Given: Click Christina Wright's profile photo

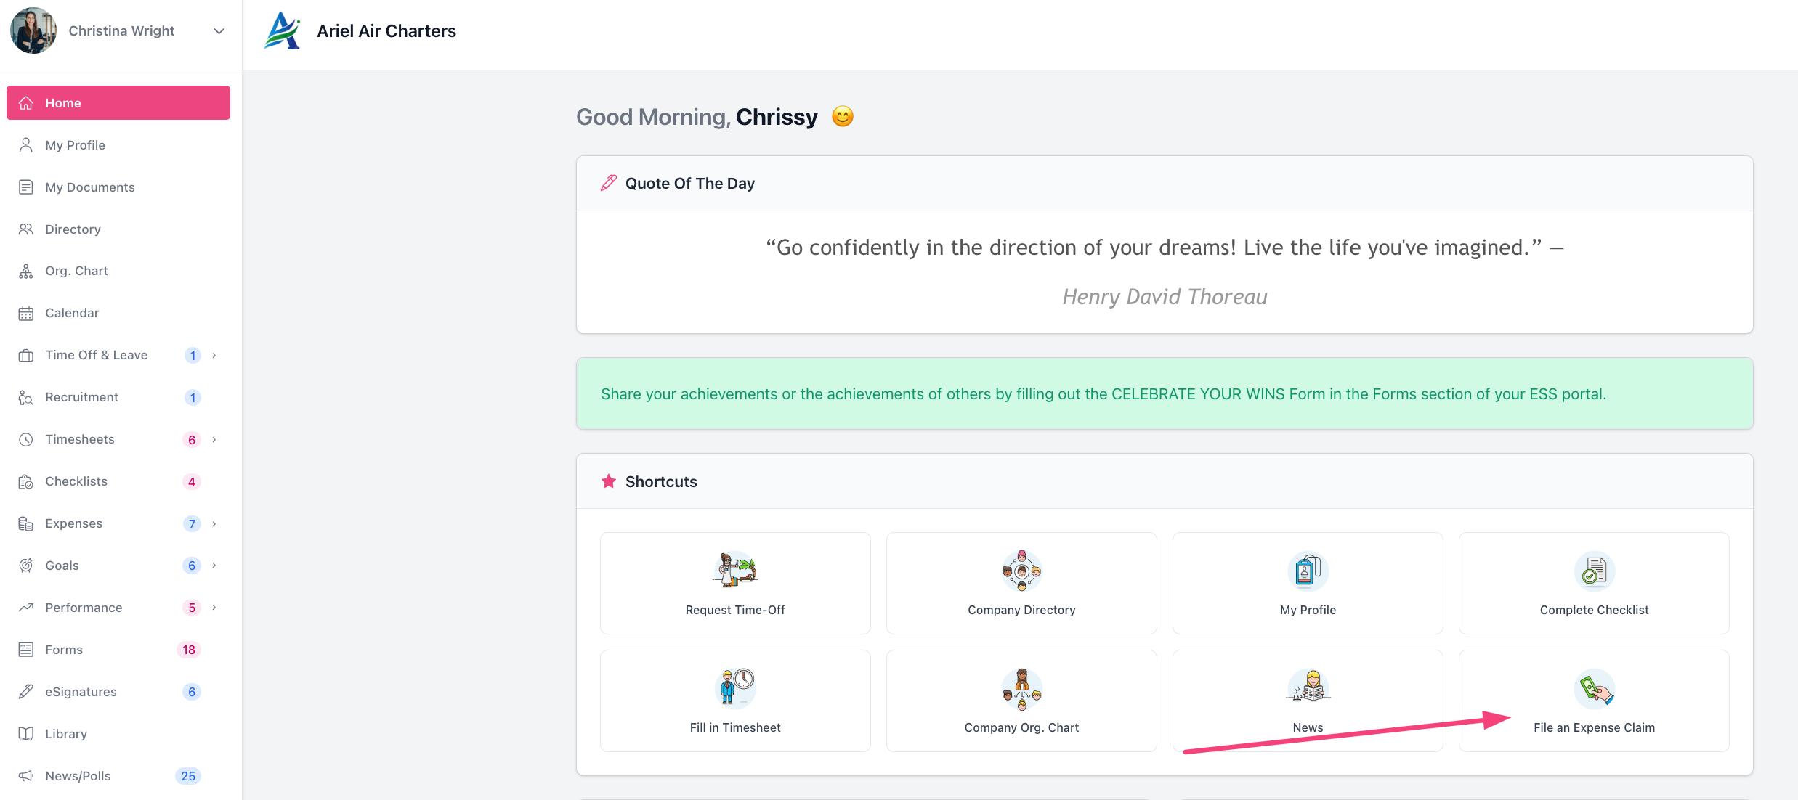Looking at the screenshot, I should point(33,31).
